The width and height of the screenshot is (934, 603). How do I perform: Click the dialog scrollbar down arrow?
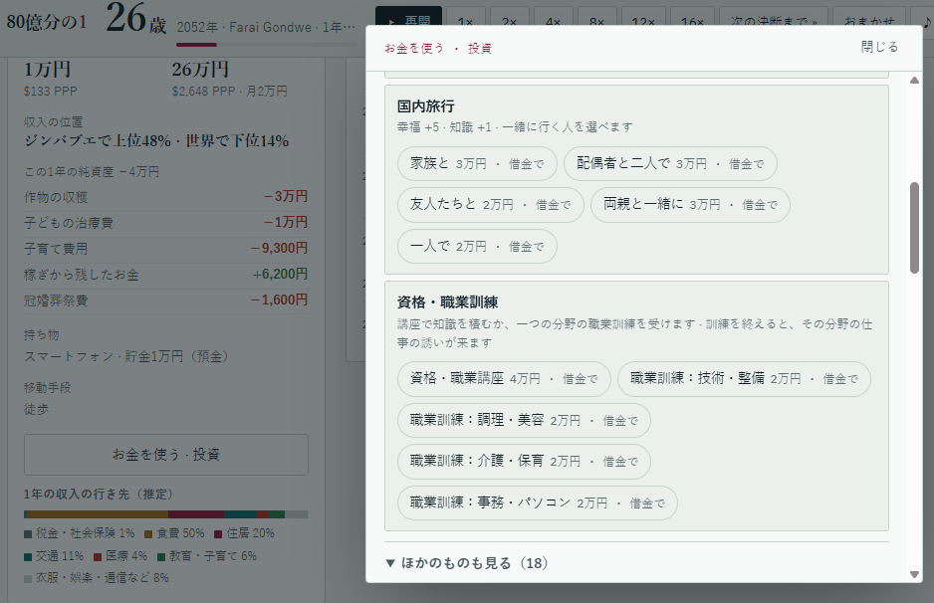click(914, 574)
